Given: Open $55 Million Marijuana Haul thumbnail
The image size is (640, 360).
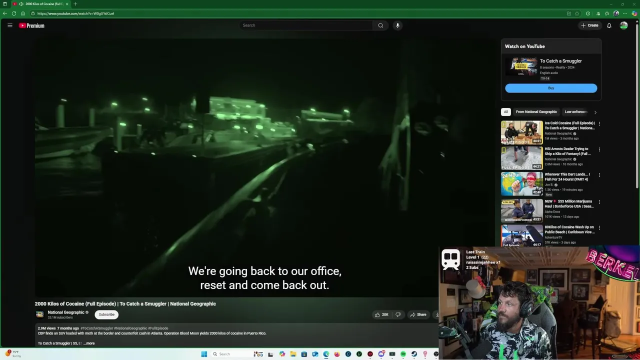Looking at the screenshot, I should [521, 210].
